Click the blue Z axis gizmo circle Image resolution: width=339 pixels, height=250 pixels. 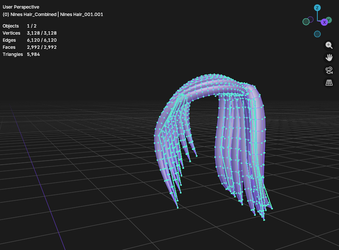[x=317, y=8]
